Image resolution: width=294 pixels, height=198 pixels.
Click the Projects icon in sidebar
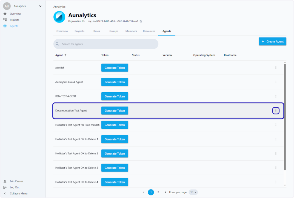(x=5, y=20)
